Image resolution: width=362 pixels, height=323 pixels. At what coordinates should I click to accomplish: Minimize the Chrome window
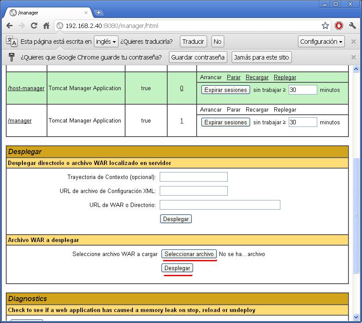point(325,4)
